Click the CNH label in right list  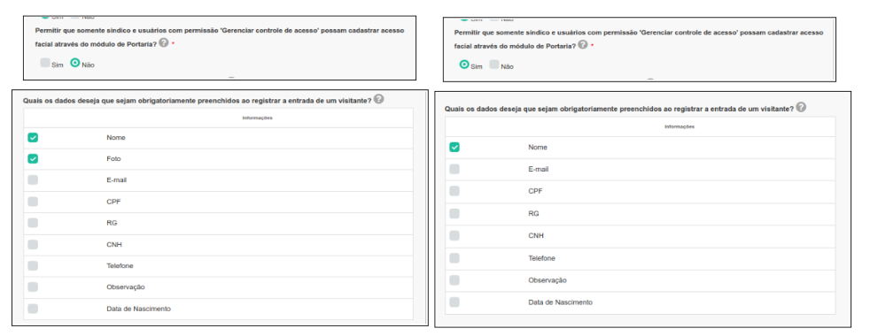(x=536, y=235)
